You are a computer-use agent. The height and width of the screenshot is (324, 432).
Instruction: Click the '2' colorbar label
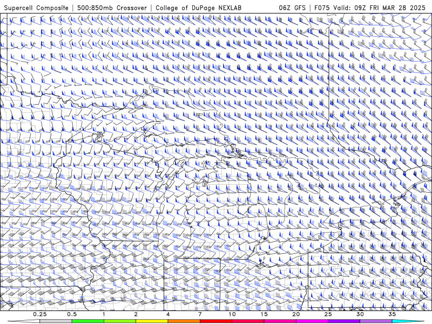136,314
